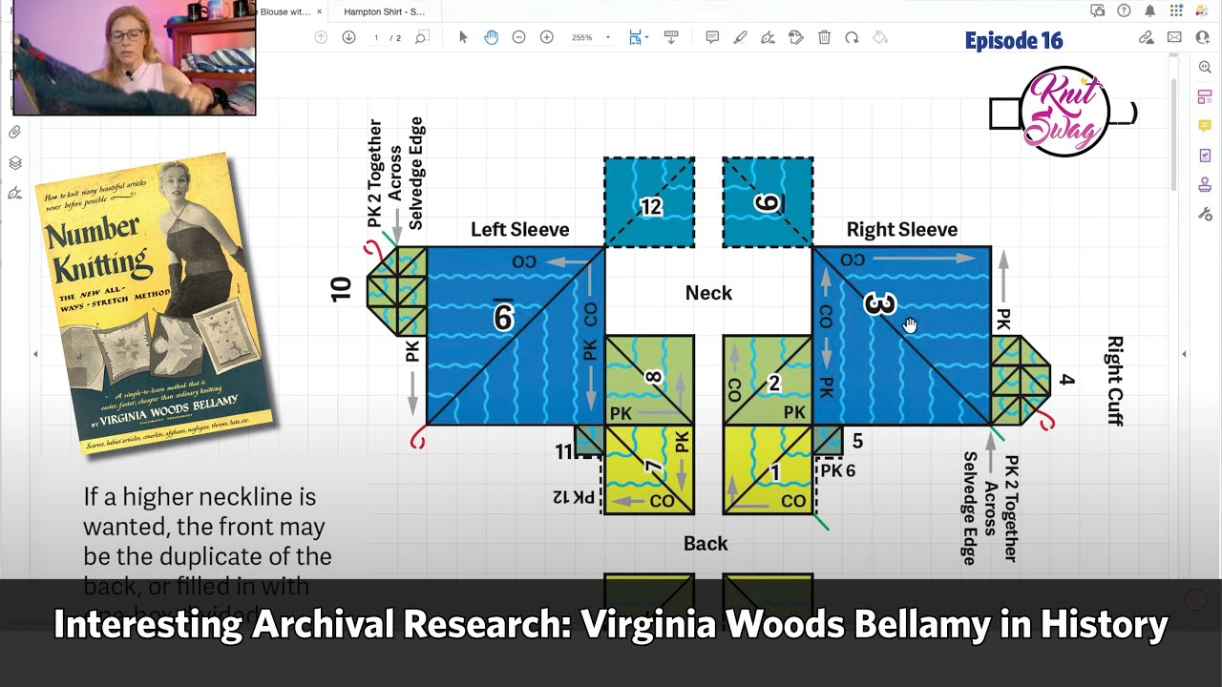
Task: Send the file by email
Action: 1174,37
